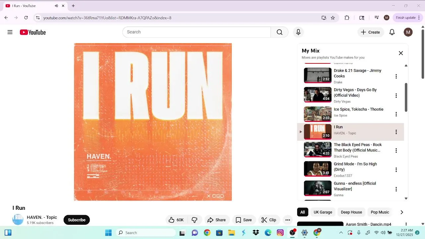Open the Windows Start menu
This screenshot has width=425, height=239.
pyautogui.click(x=108, y=233)
